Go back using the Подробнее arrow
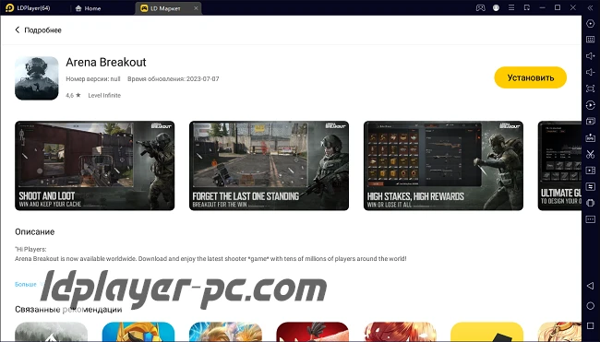 pyautogui.click(x=18, y=29)
